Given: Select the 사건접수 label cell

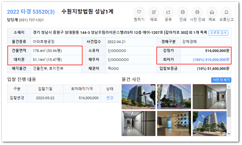Looking at the screenshot, I should [94, 42].
